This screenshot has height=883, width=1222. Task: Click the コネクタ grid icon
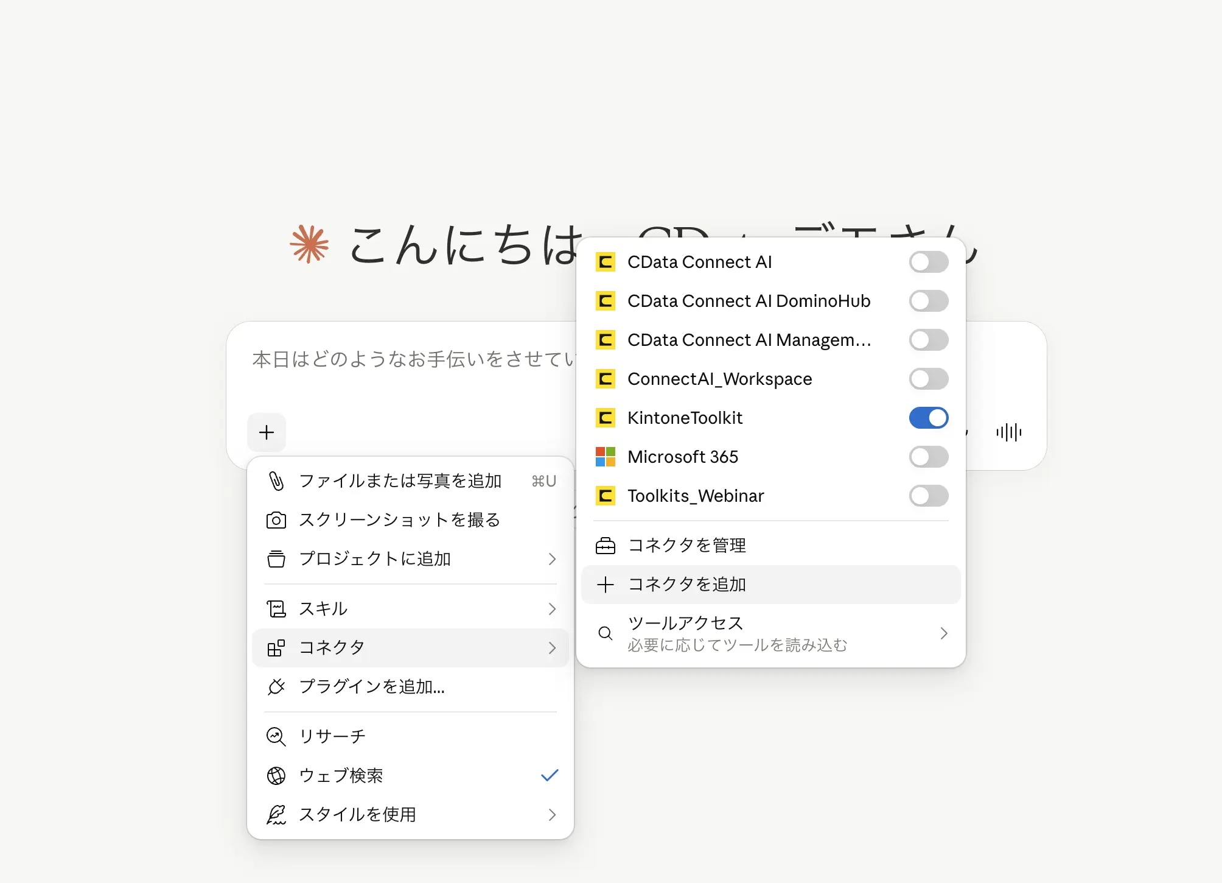click(276, 647)
